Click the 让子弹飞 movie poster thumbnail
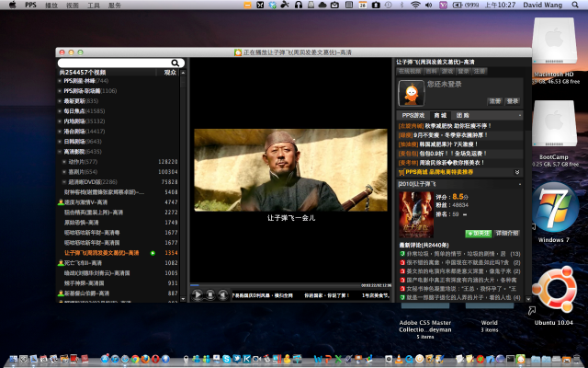This screenshot has width=588, height=368. [416, 214]
